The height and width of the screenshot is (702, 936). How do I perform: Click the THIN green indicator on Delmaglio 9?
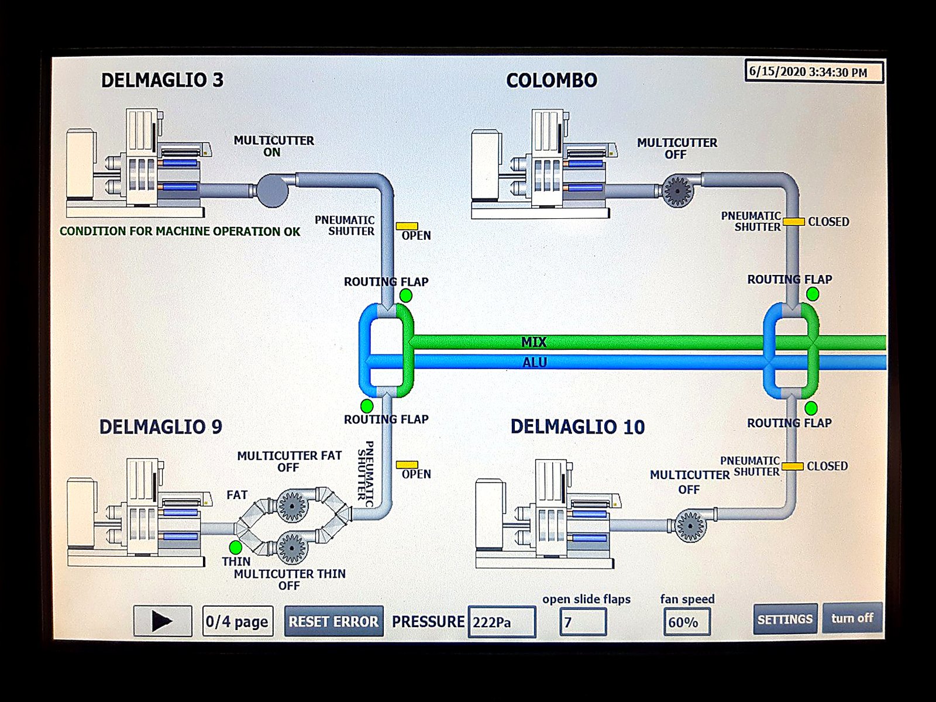[235, 548]
